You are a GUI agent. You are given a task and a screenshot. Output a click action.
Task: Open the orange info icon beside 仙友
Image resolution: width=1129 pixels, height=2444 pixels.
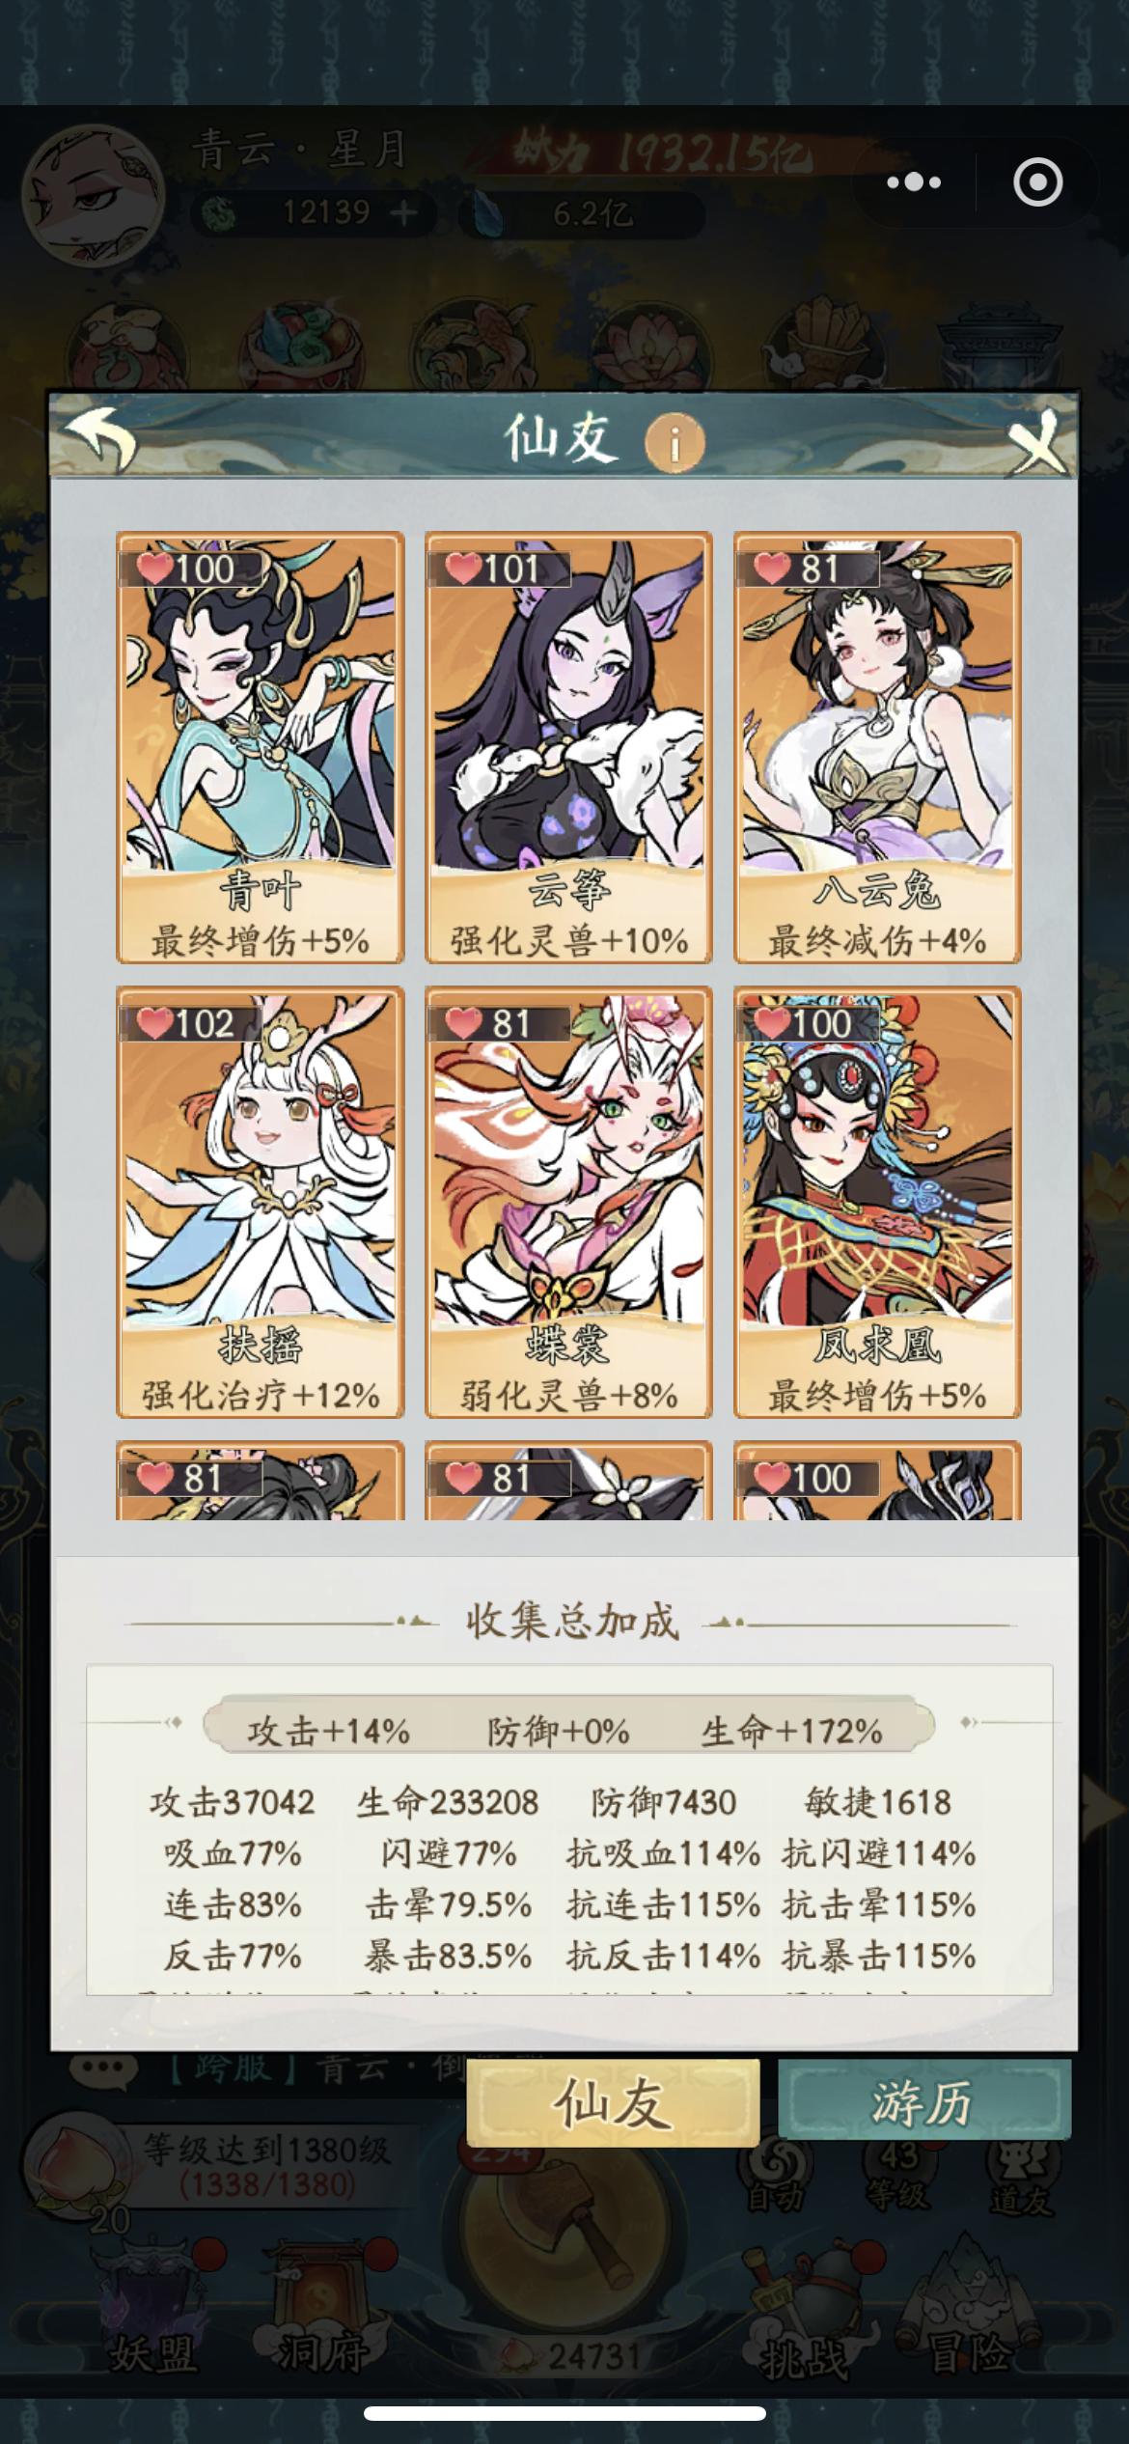tap(675, 443)
